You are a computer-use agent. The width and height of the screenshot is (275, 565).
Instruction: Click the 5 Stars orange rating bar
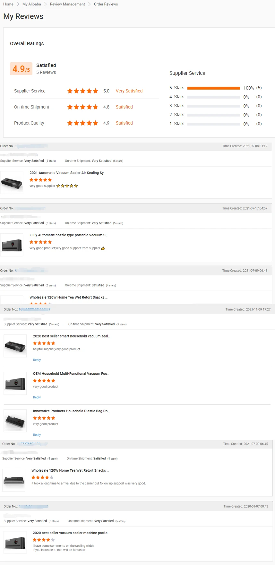click(x=213, y=88)
